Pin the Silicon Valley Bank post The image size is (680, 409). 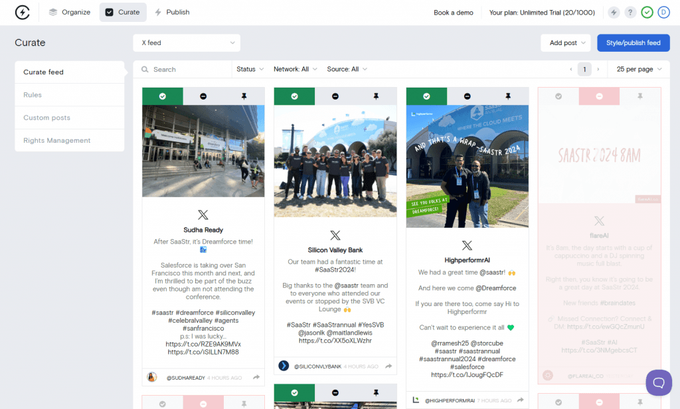click(376, 96)
